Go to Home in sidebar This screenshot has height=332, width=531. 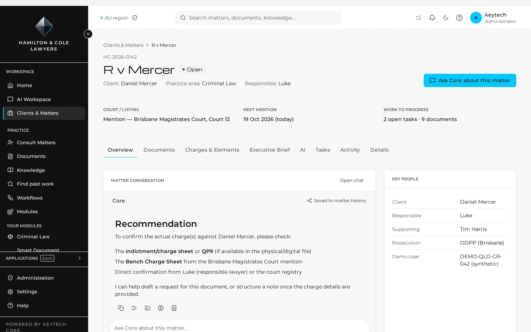pyautogui.click(x=44, y=85)
